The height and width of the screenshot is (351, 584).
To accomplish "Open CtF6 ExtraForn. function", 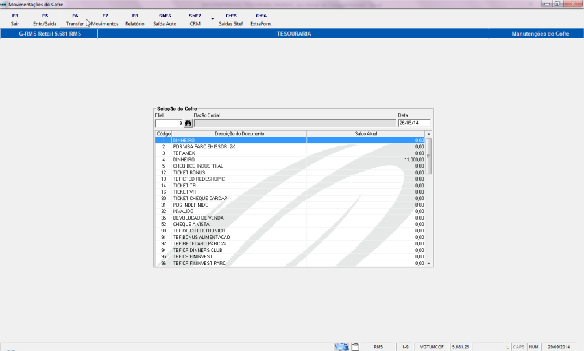I will (x=261, y=19).
